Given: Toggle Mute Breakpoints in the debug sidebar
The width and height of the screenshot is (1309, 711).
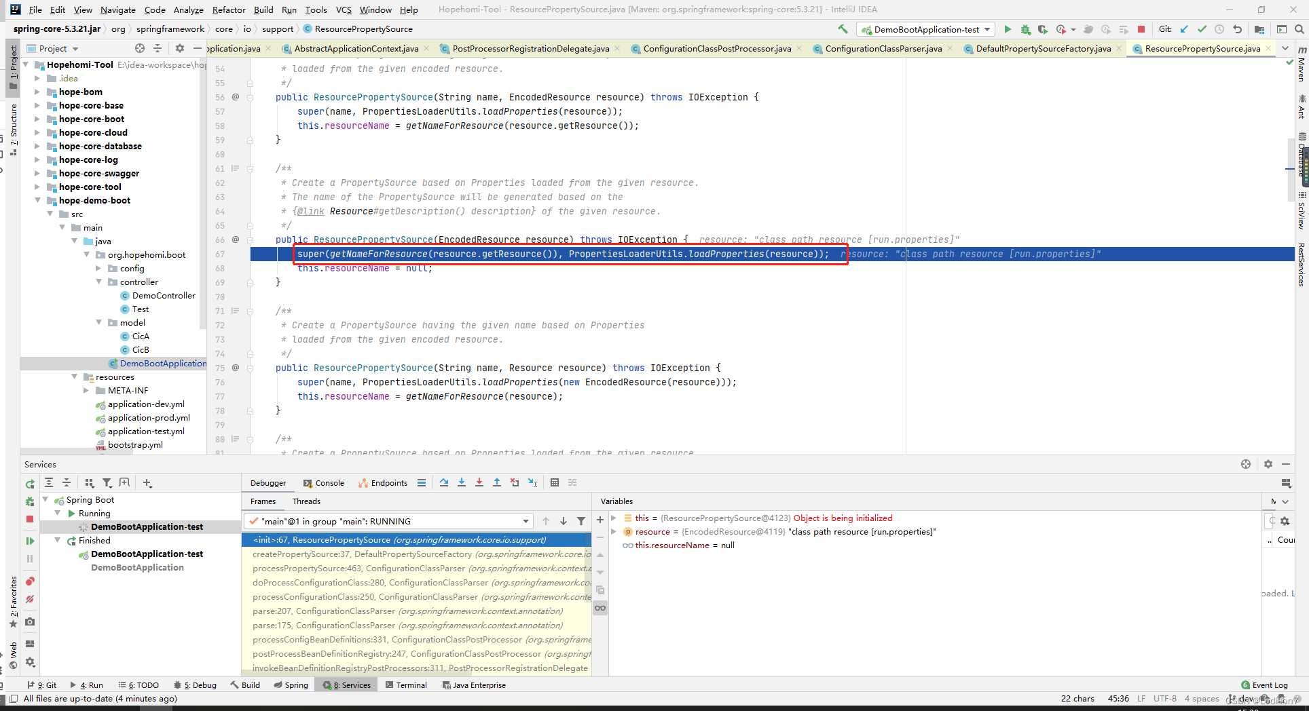Looking at the screenshot, I should (30, 599).
